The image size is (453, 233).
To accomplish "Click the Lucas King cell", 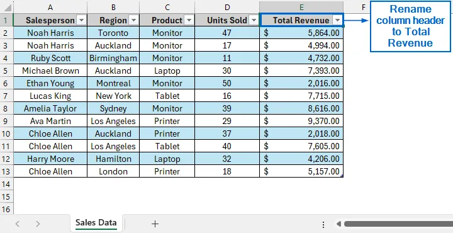I will click(x=50, y=96).
